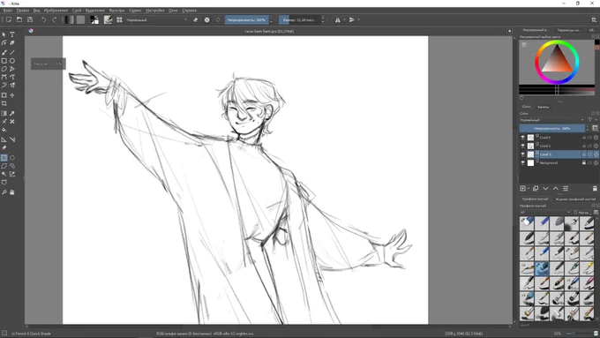Switch to the Каналы tab
The height and width of the screenshot is (338, 600).
click(x=543, y=107)
